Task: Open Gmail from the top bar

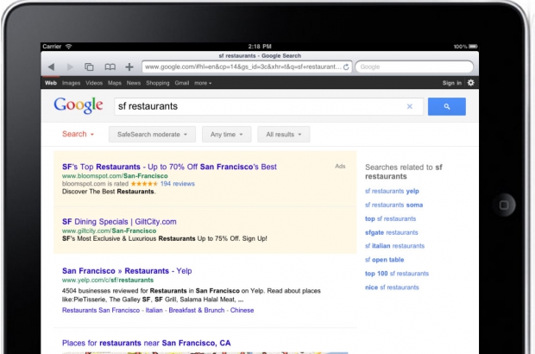Action: [182, 83]
